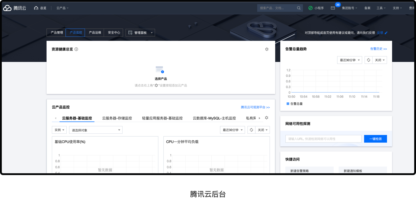This screenshot has height=199, width=416.
Task: Click the Tencent Cloud logo
Action: click(x=15, y=8)
